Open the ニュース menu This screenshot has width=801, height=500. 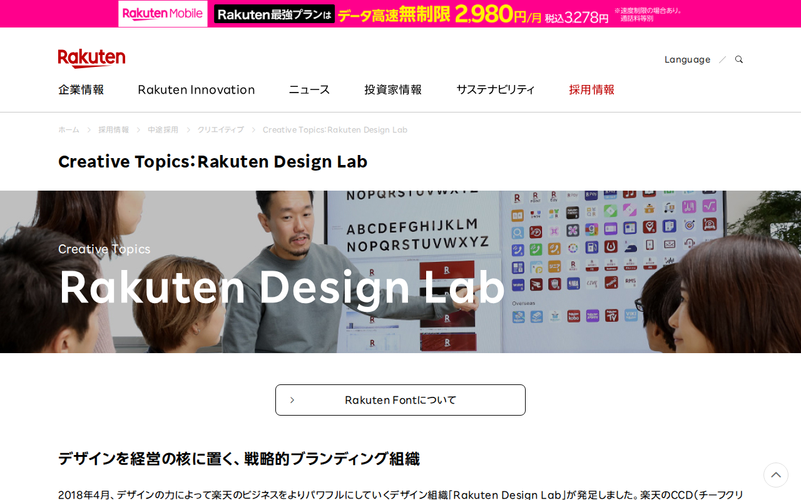point(309,89)
